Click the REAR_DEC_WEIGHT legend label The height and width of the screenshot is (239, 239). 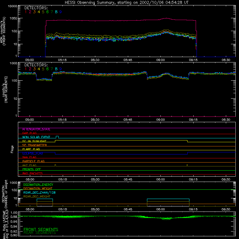pyautogui.click(x=37, y=197)
